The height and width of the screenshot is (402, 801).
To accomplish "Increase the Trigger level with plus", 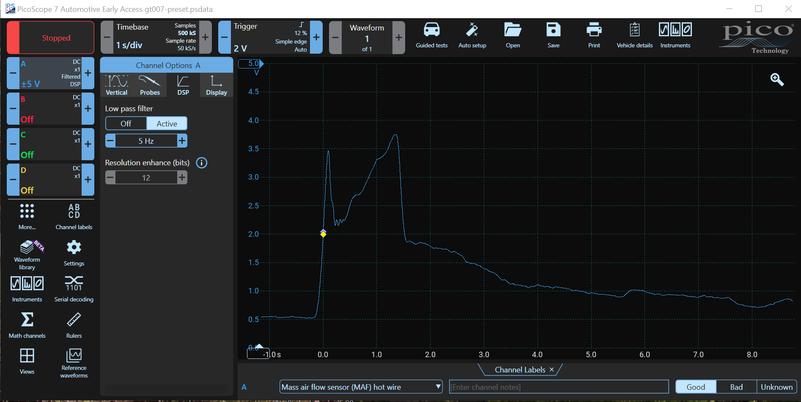I will pos(316,37).
